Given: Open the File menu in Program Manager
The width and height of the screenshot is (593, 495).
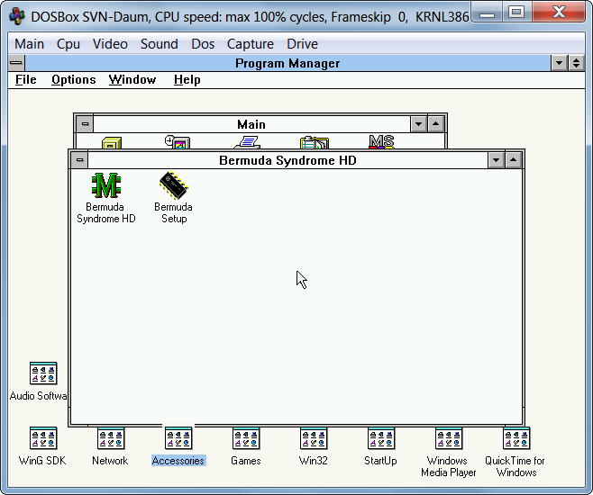Looking at the screenshot, I should pyautogui.click(x=26, y=79).
